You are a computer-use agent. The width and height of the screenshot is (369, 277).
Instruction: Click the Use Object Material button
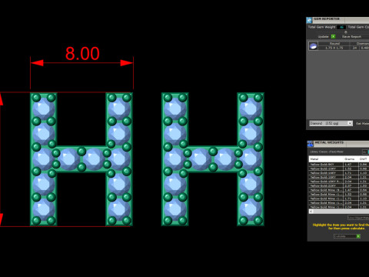coord(358,218)
